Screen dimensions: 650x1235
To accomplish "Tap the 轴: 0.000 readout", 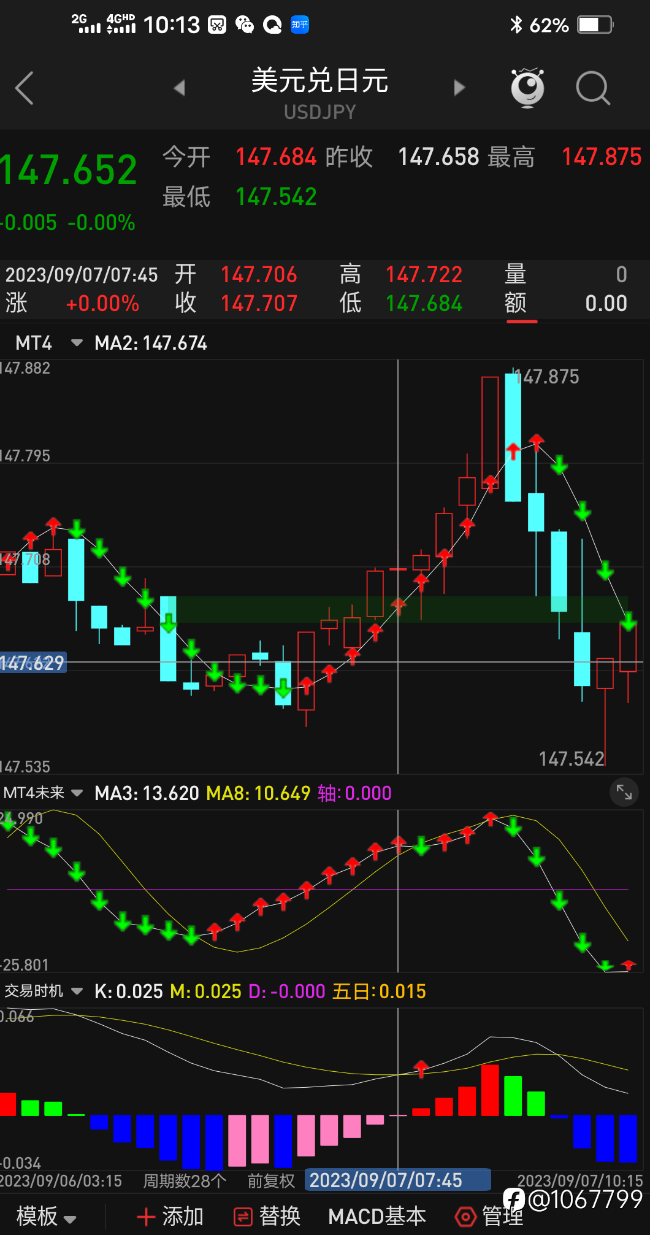I will coord(354,793).
